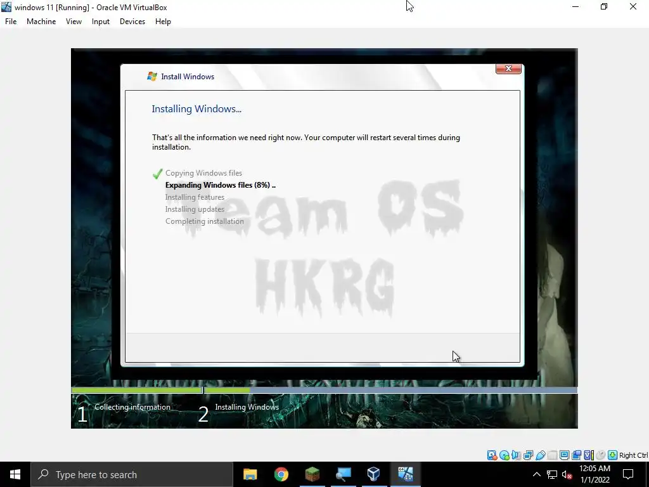Click the 'Installing updates' step
This screenshot has width=649, height=487.
click(195, 209)
